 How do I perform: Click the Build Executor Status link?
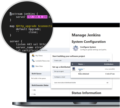click(40, 85)
